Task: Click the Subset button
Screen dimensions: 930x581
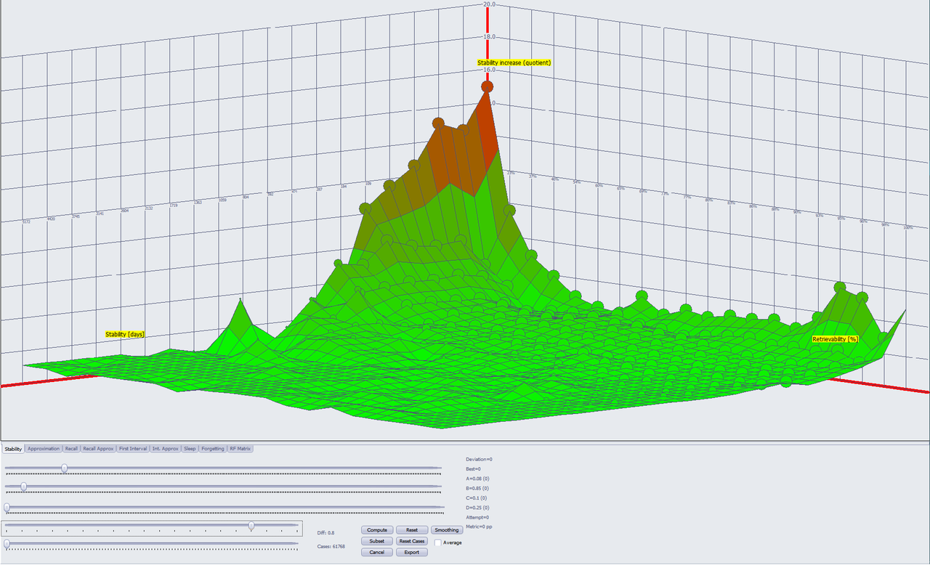Action: coord(377,541)
